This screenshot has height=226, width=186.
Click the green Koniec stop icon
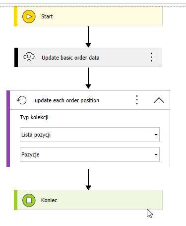(x=29, y=200)
